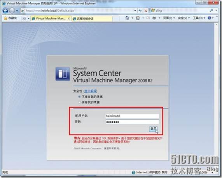Open the 安全(S) menu
Viewport: 222px width, 178px height.
pos(184,18)
